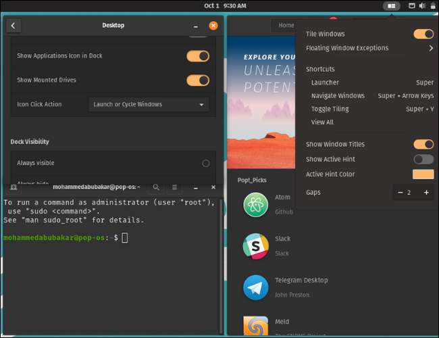Open the Slack app icon
The height and width of the screenshot is (338, 439).
(x=256, y=246)
